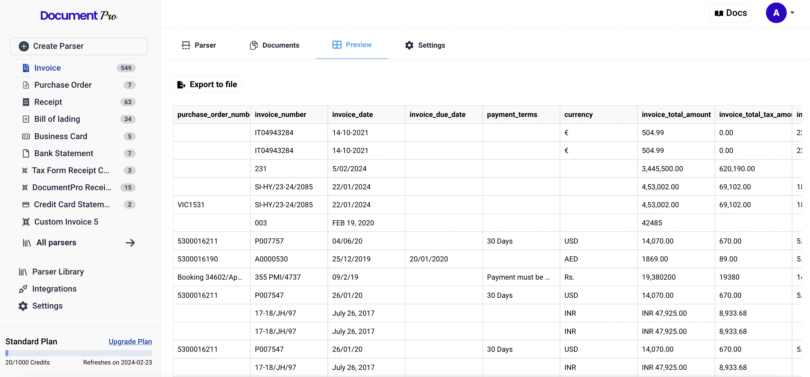This screenshot has height=377, width=810.
Task: Click the Docs book icon
Action: (719, 13)
